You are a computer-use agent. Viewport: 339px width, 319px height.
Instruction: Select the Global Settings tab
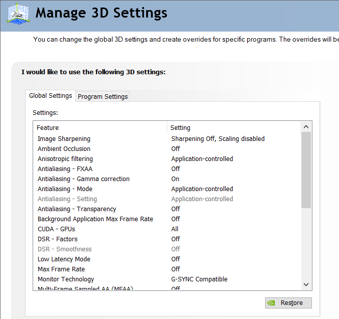click(50, 95)
